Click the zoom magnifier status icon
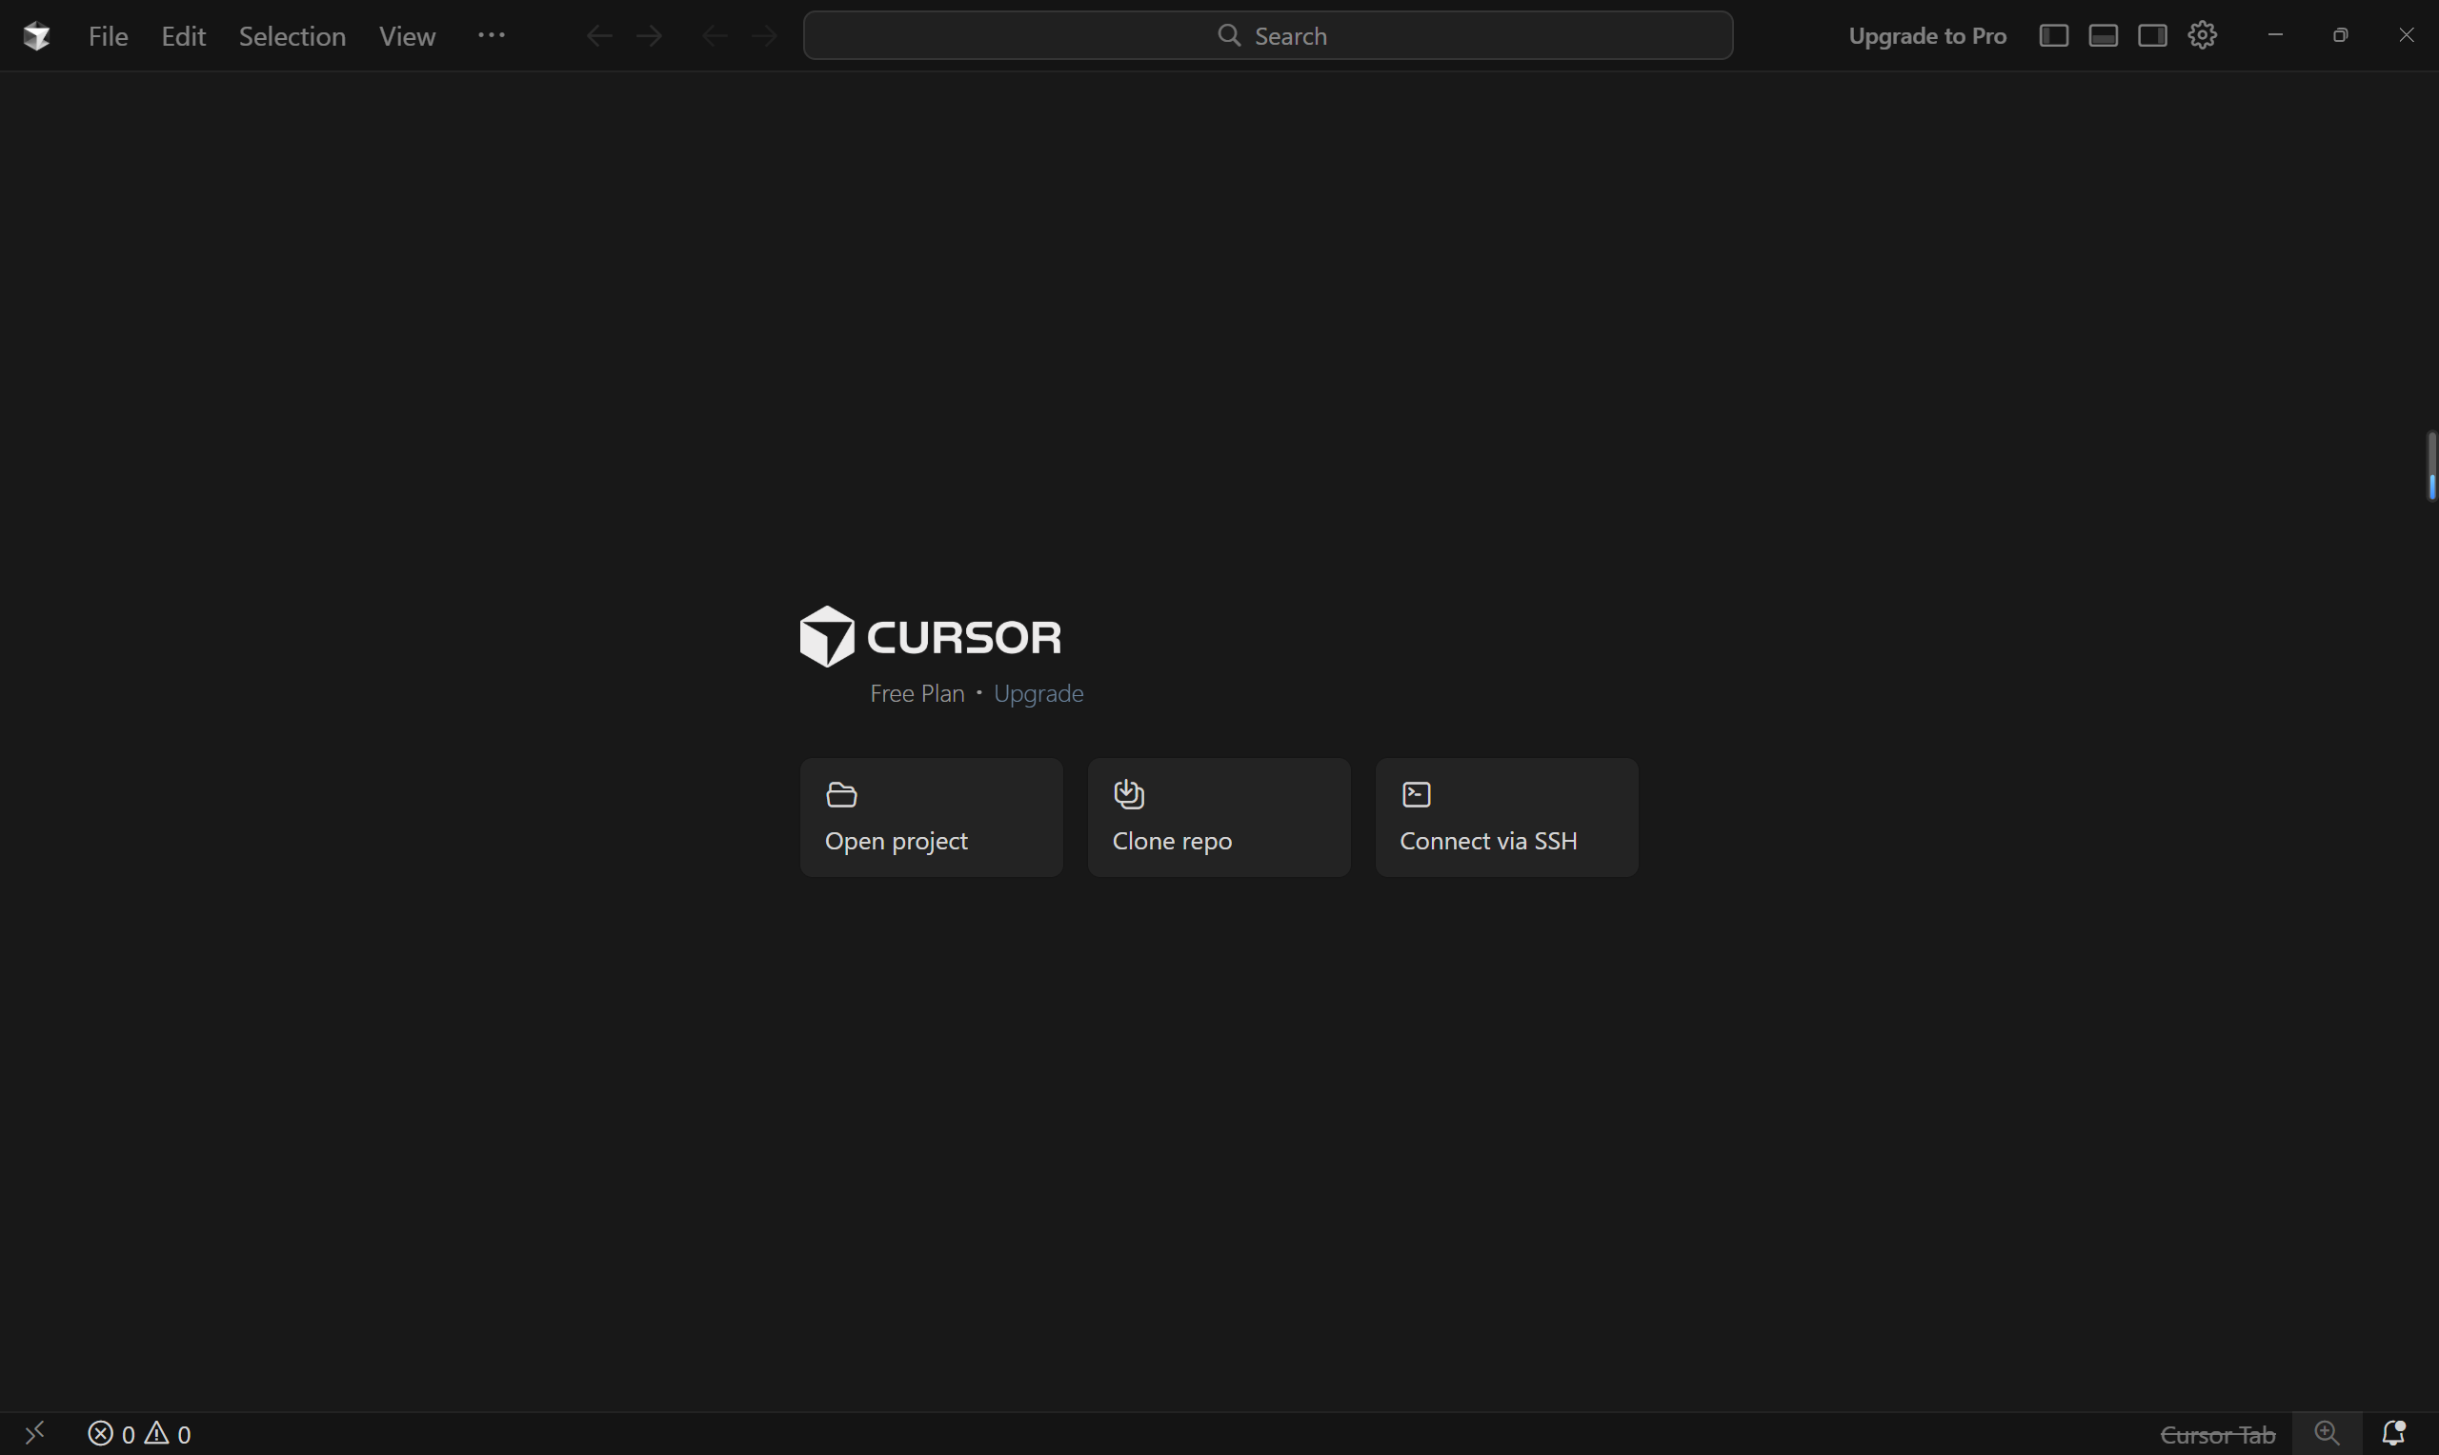The height and width of the screenshot is (1455, 2439). pyautogui.click(x=2327, y=1433)
